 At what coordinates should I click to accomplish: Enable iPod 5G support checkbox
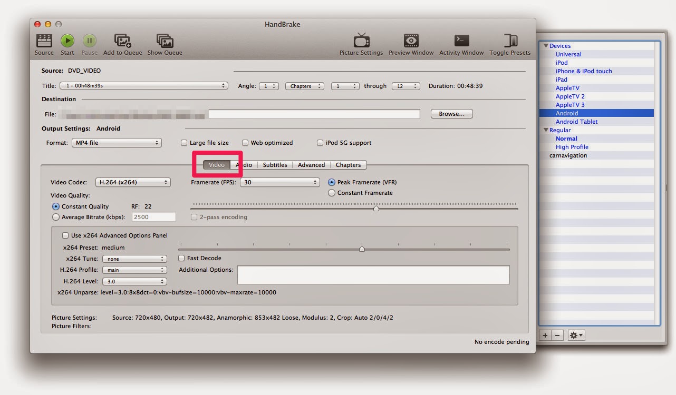tap(320, 143)
